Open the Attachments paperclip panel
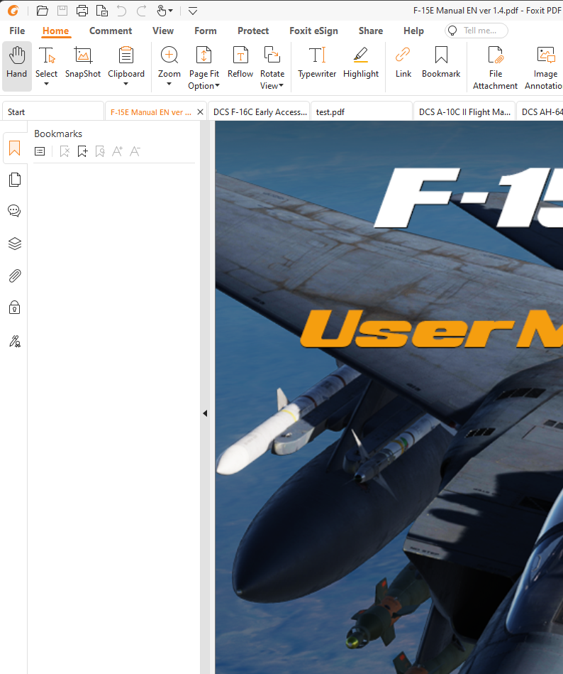563x674 pixels. (x=15, y=276)
